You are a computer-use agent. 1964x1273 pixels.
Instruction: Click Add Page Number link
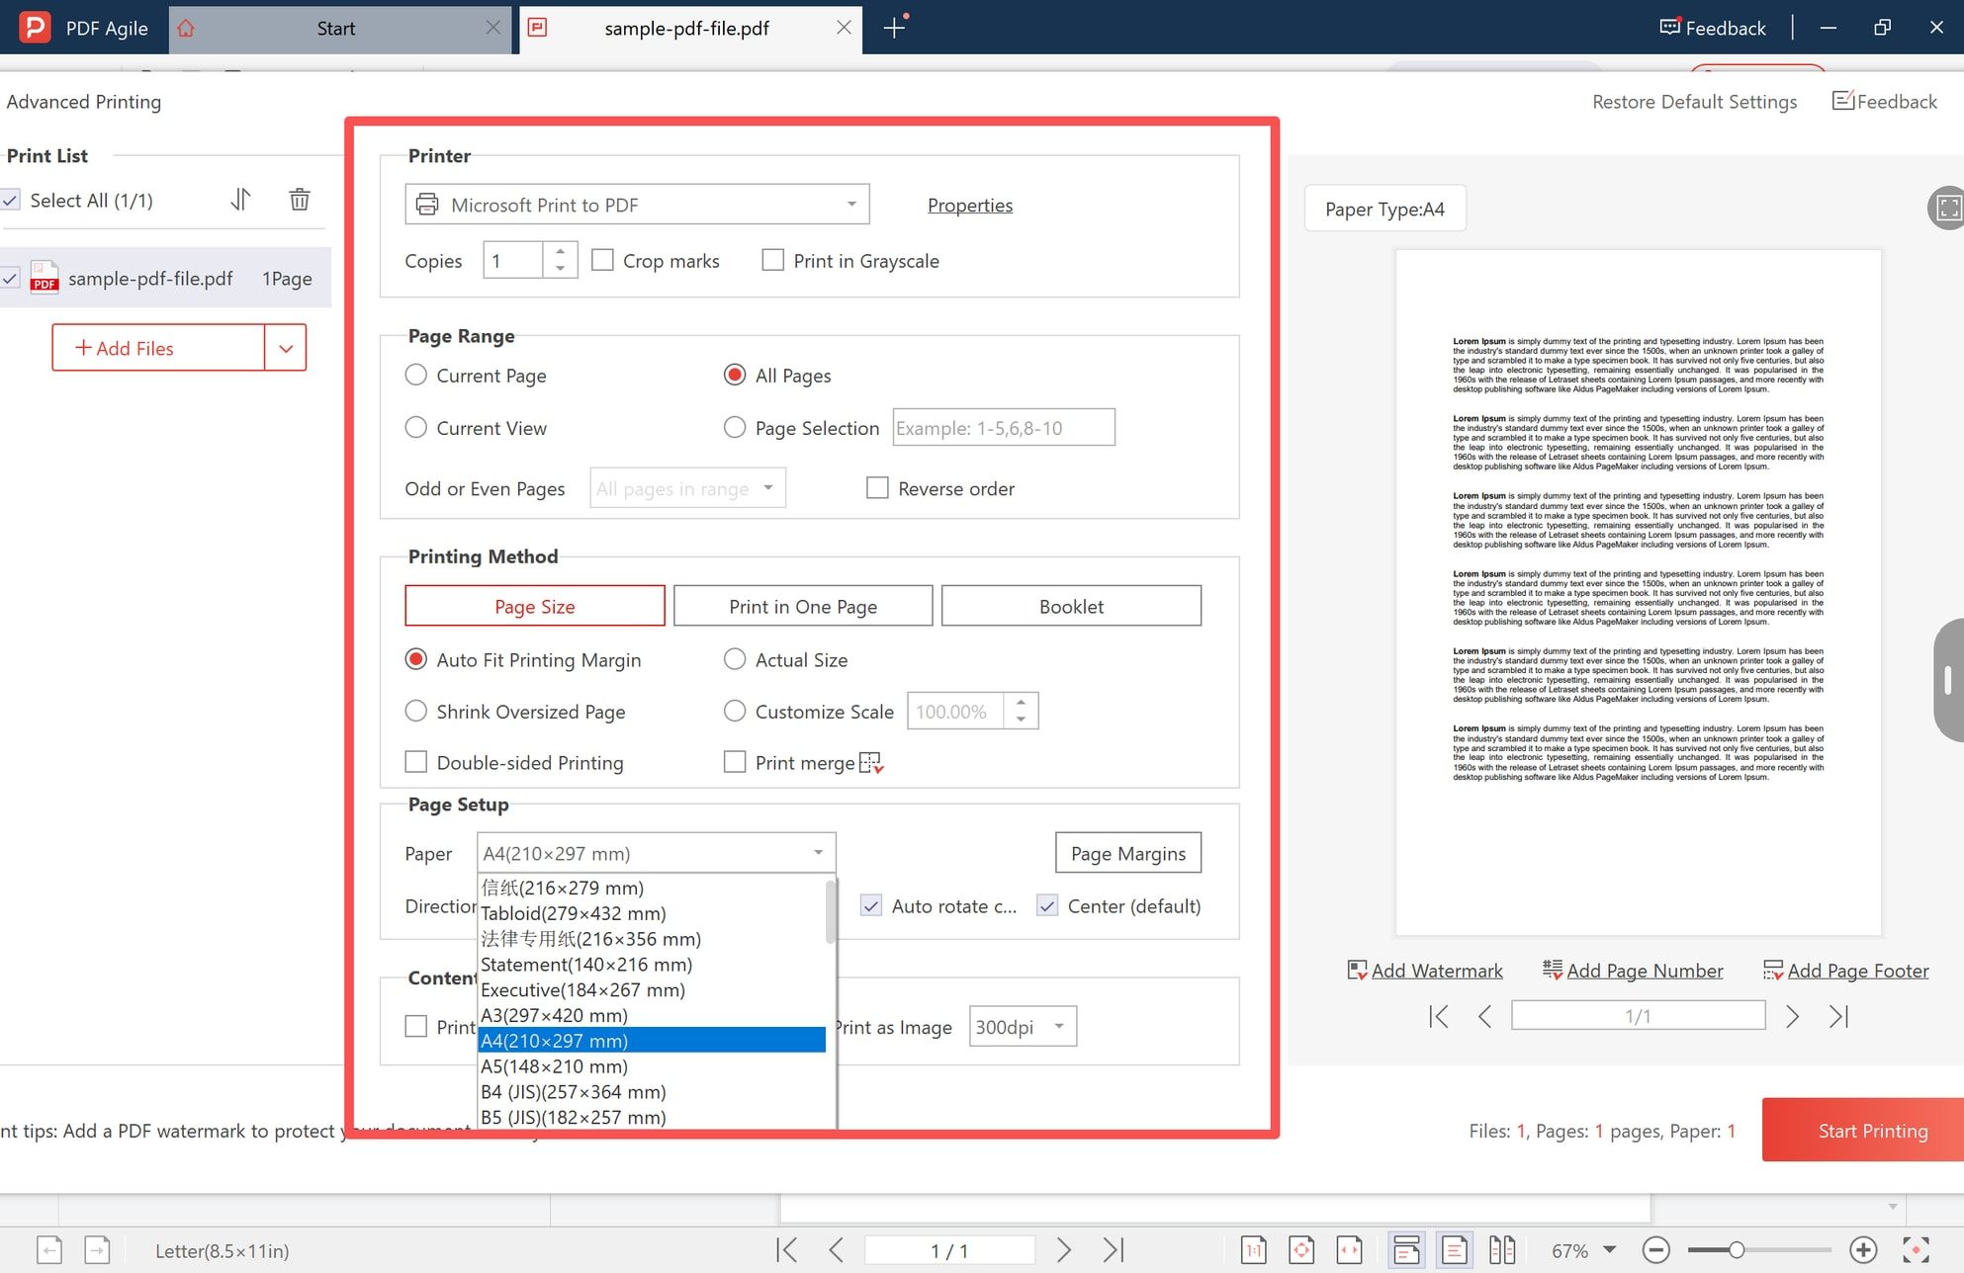[1633, 971]
